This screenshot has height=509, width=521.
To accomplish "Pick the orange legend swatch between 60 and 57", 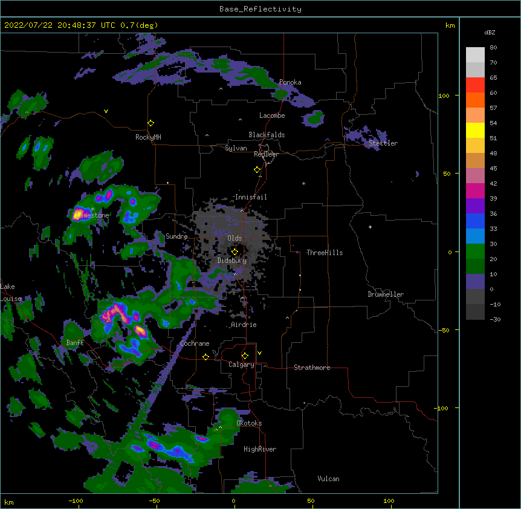I will coord(475,100).
